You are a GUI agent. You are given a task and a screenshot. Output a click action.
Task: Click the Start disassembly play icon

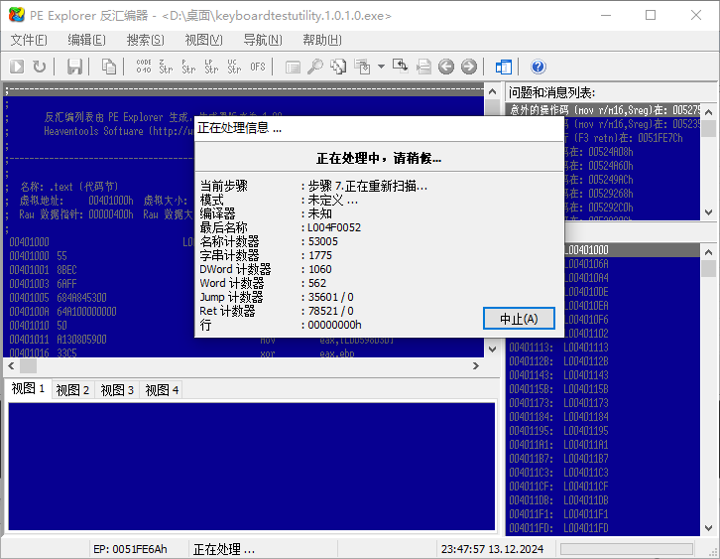tap(17, 67)
